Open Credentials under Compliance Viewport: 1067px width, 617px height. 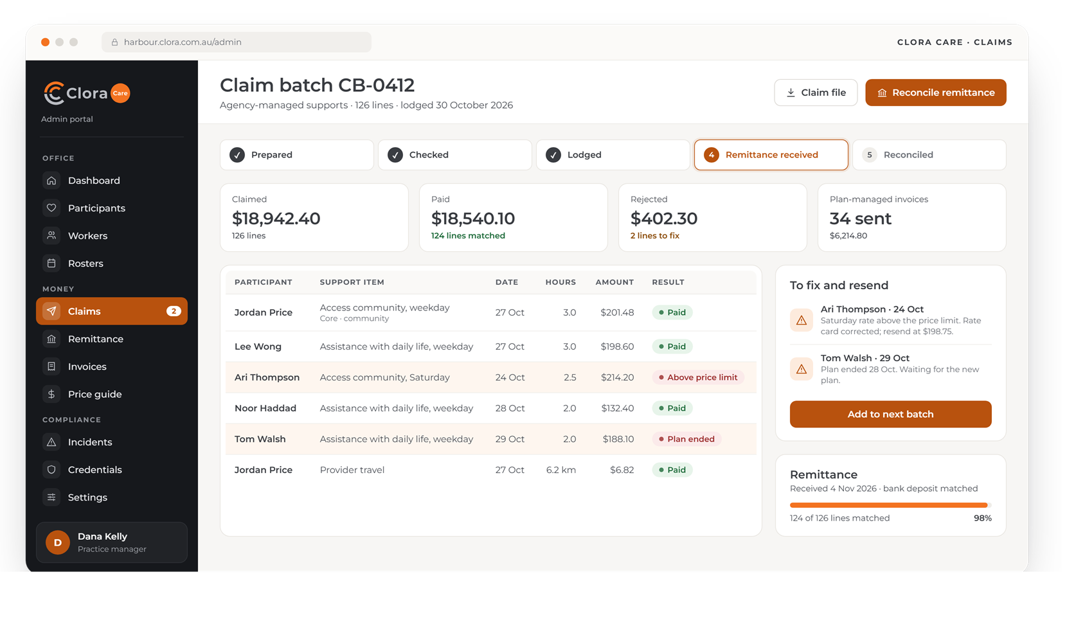[x=112, y=470]
